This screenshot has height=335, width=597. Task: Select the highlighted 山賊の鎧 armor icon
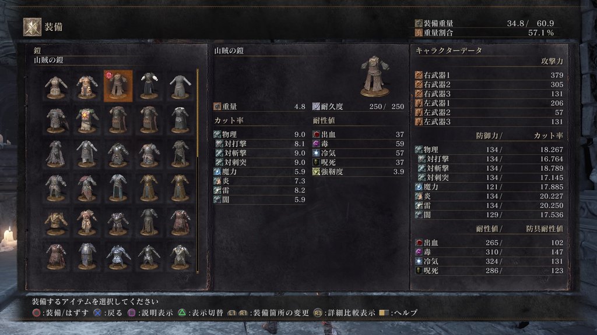click(x=118, y=86)
